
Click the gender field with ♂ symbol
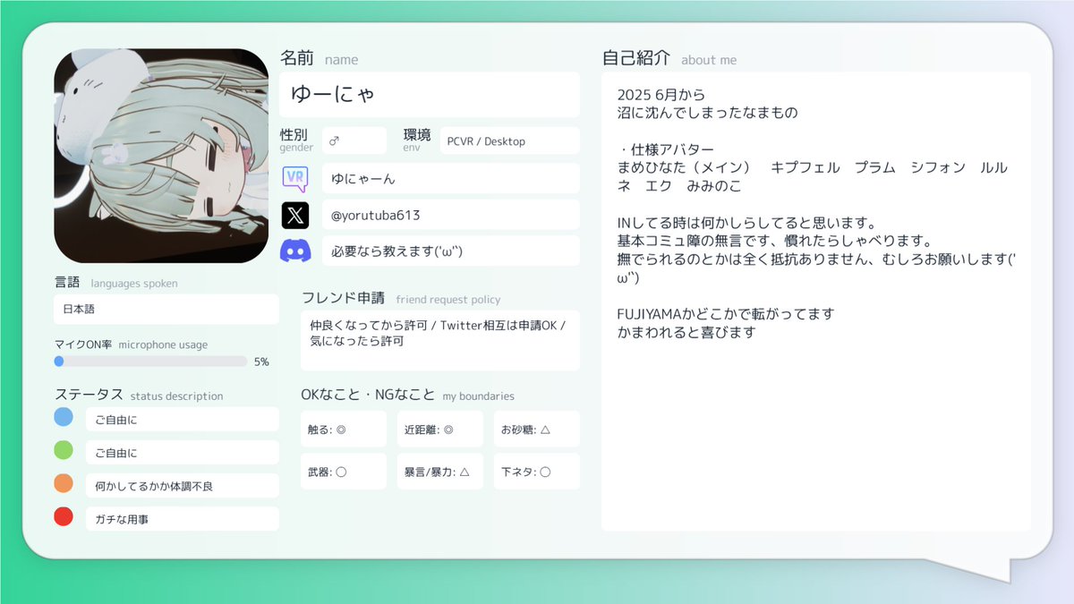click(354, 140)
